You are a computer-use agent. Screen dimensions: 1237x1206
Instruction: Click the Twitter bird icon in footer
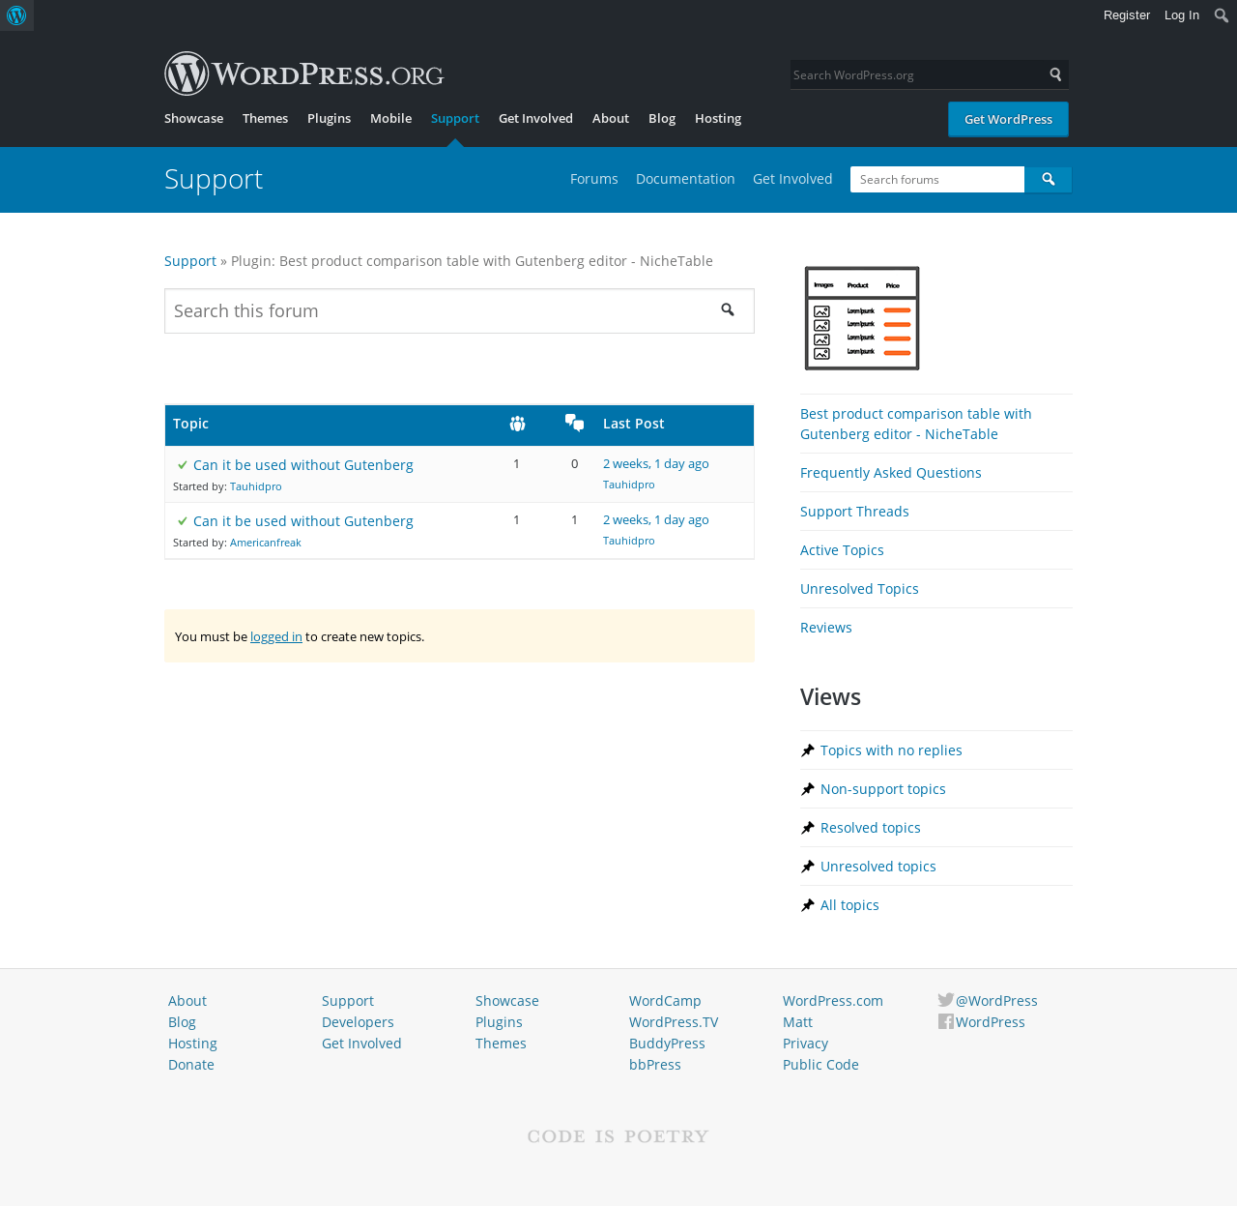coord(946,1000)
